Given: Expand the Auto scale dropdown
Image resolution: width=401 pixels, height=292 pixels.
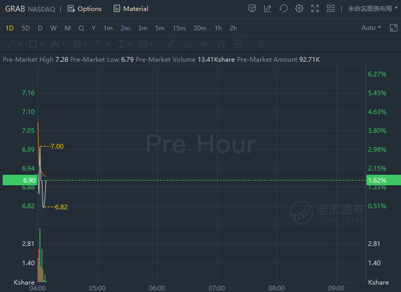Looking at the screenshot, I should point(371,28).
